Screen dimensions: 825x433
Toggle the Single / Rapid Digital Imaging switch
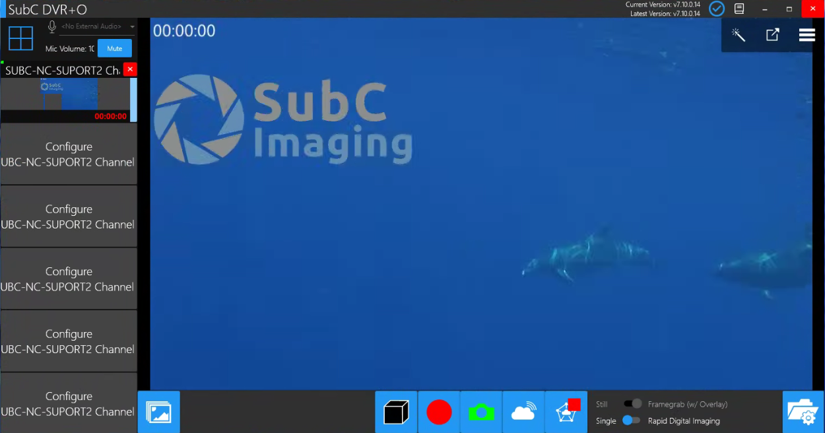[631, 420]
